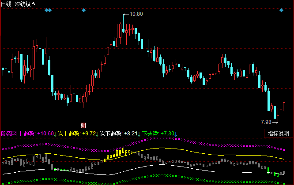Click the second blue diamond marker from left
The width and height of the screenshot is (294, 185).
[x=50, y=10]
